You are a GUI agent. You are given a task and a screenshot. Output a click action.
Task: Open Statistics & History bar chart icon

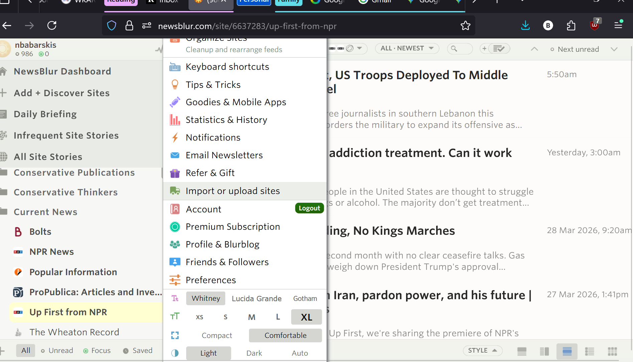(x=175, y=120)
